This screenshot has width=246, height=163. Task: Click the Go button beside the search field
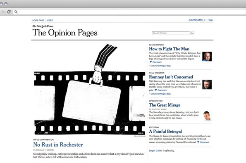192,33
